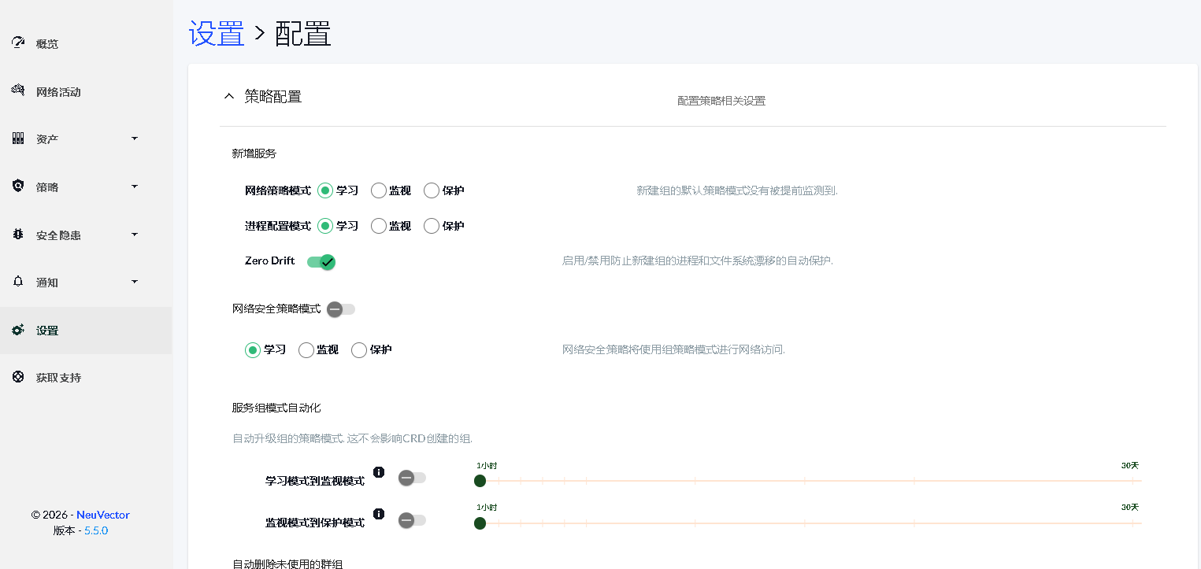Enable the 网络安全策略模式 switch
Screen dimensions: 1201x569
pyautogui.click(x=341, y=309)
